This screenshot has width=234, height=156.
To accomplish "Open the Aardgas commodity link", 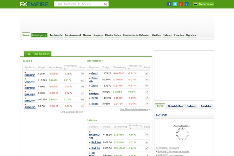I will click(94, 94).
